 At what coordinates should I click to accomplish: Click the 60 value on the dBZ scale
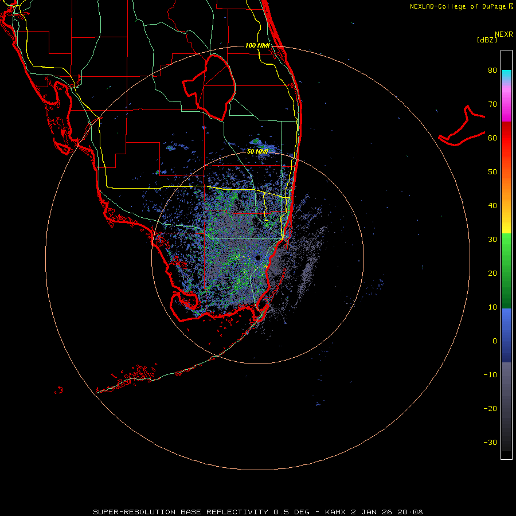click(x=492, y=138)
